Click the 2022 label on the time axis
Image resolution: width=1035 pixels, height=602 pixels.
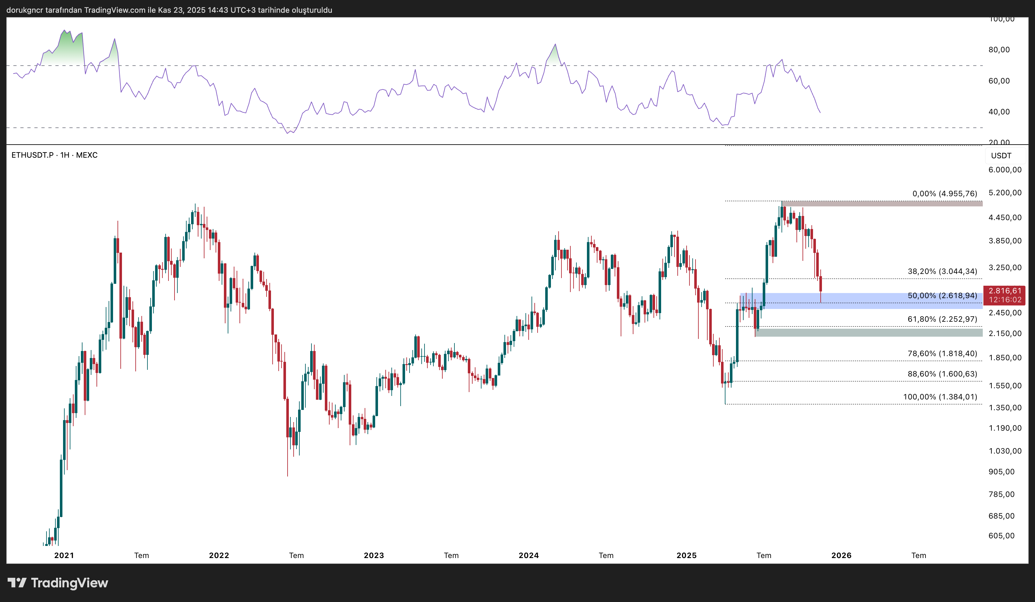coord(219,555)
